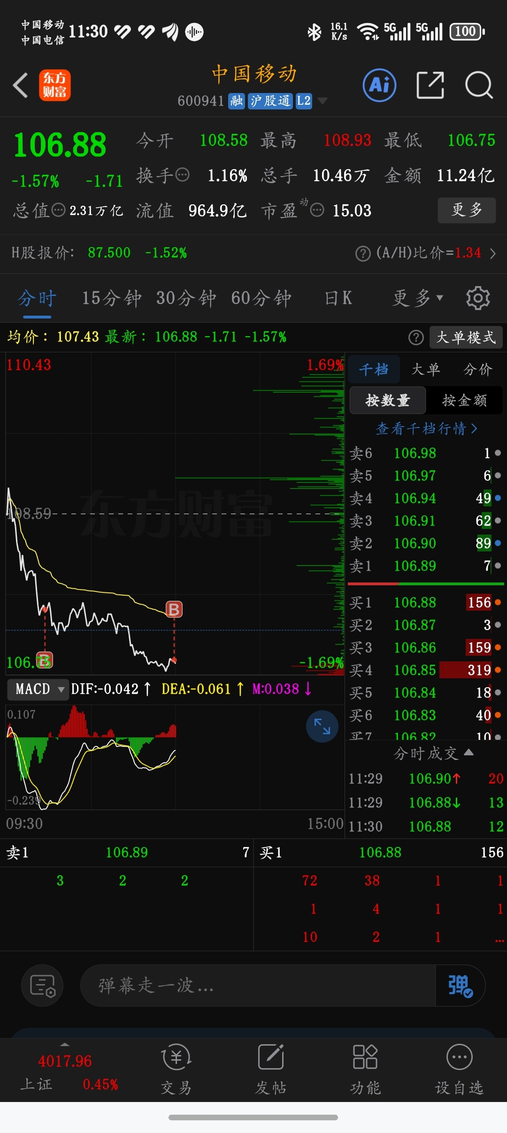Screen dimensions: 507x1133
Task: Tap the 72 order in buy queue
Action: click(310, 880)
